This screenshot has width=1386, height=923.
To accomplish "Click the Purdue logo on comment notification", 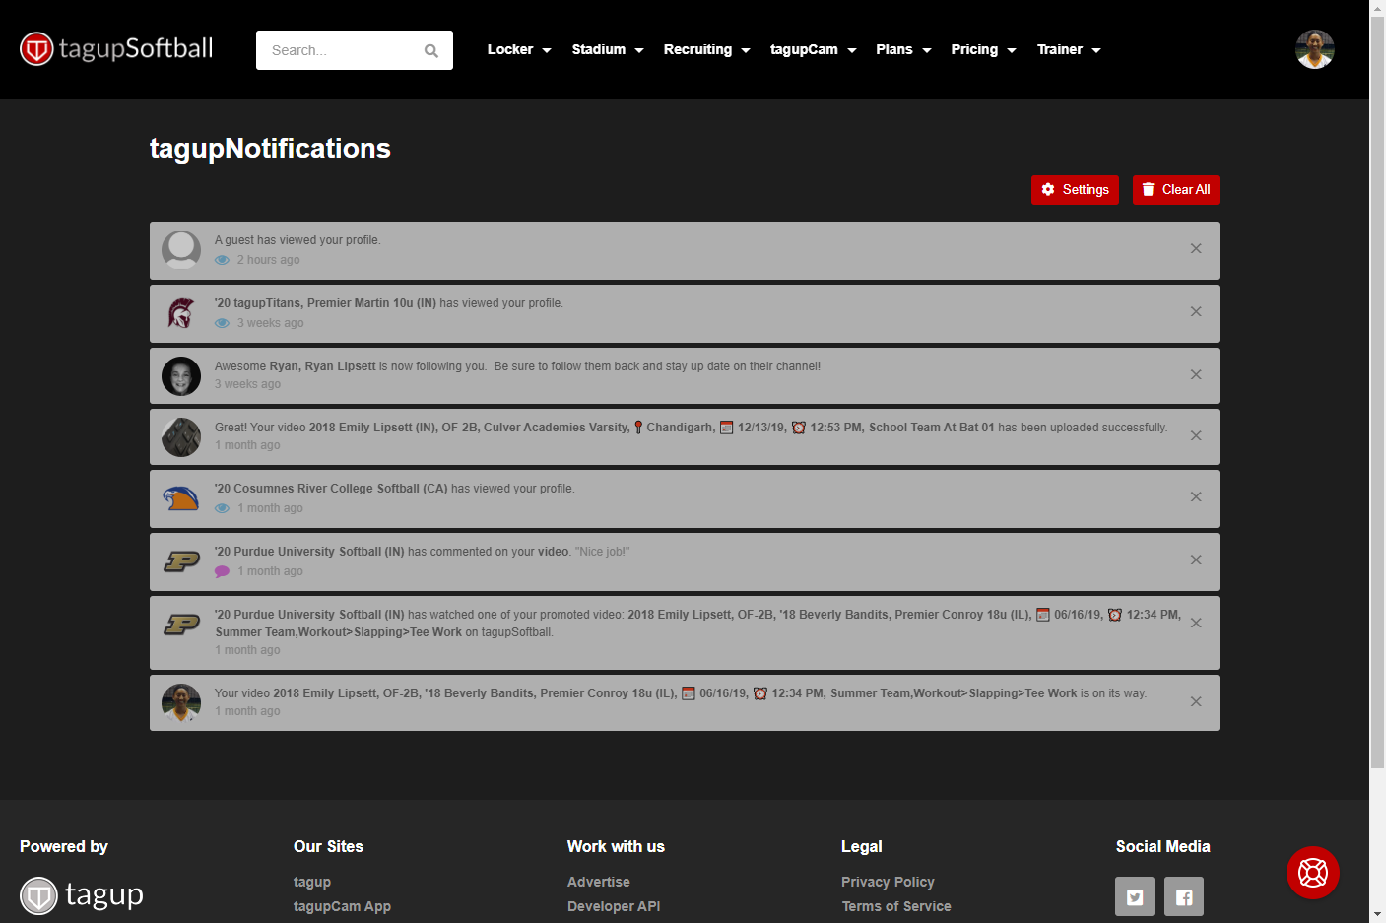I will pos(181,561).
